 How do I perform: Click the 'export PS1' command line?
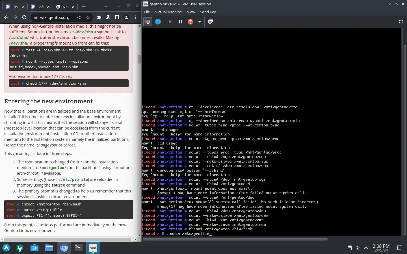(51, 215)
